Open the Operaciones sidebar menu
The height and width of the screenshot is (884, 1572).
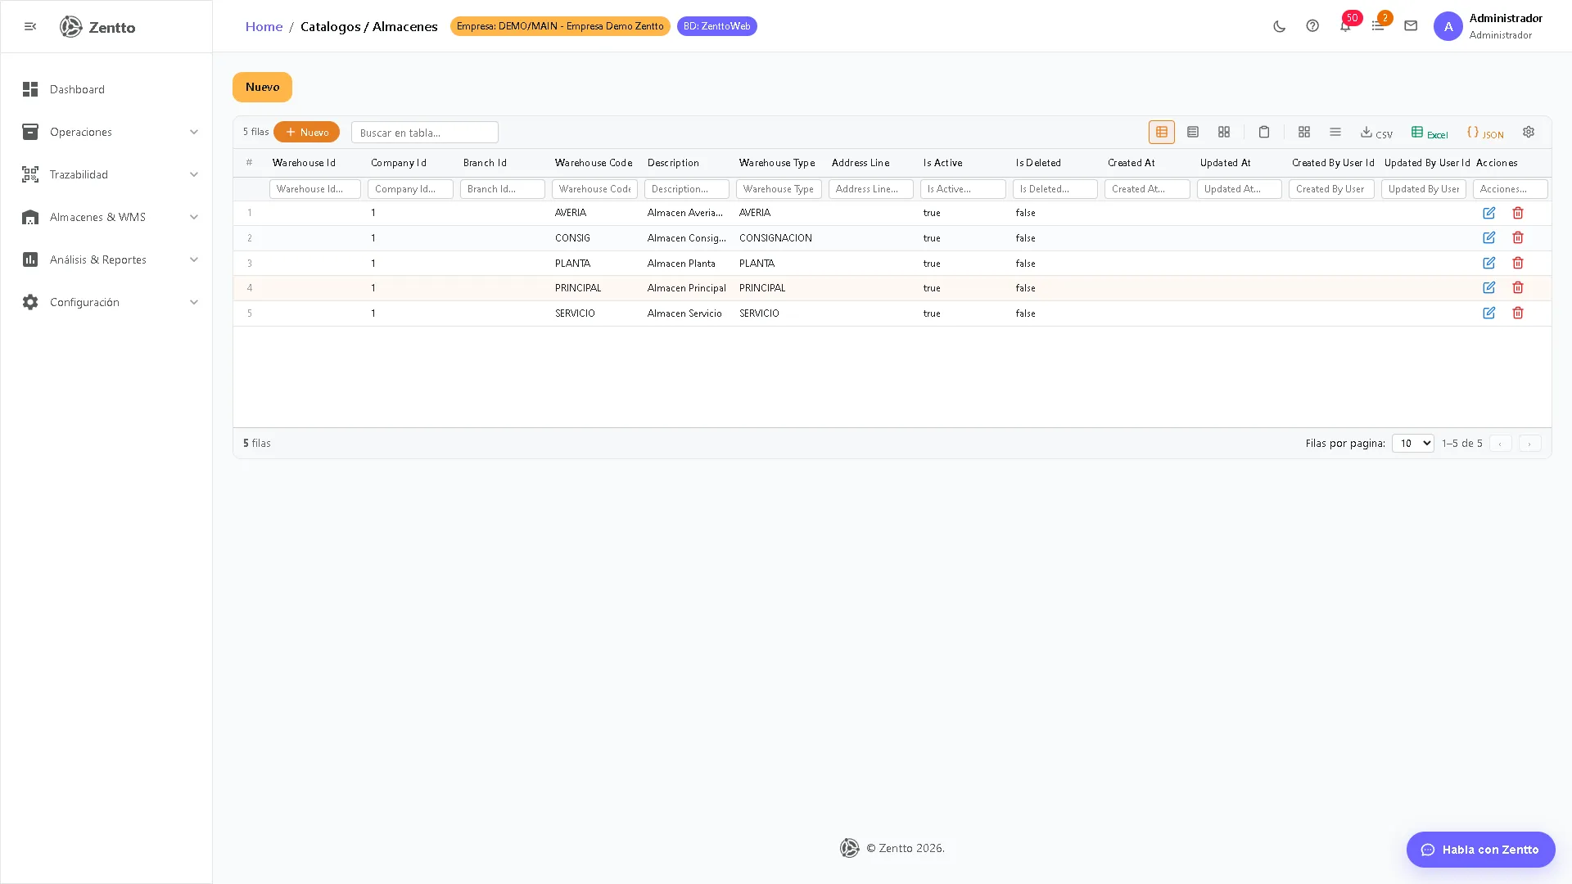pos(106,132)
